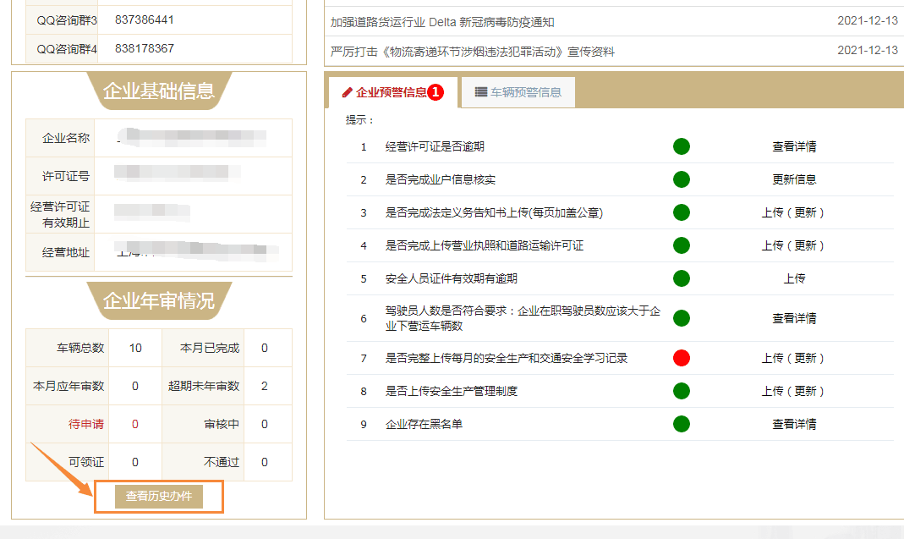Click the pencil icon on 企业预警信息 tab
Screen dimensions: 904x539
pyautogui.click(x=348, y=92)
